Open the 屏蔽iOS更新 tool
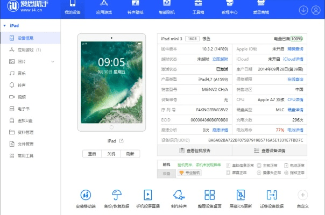325x215 pixels. (x=241, y=198)
